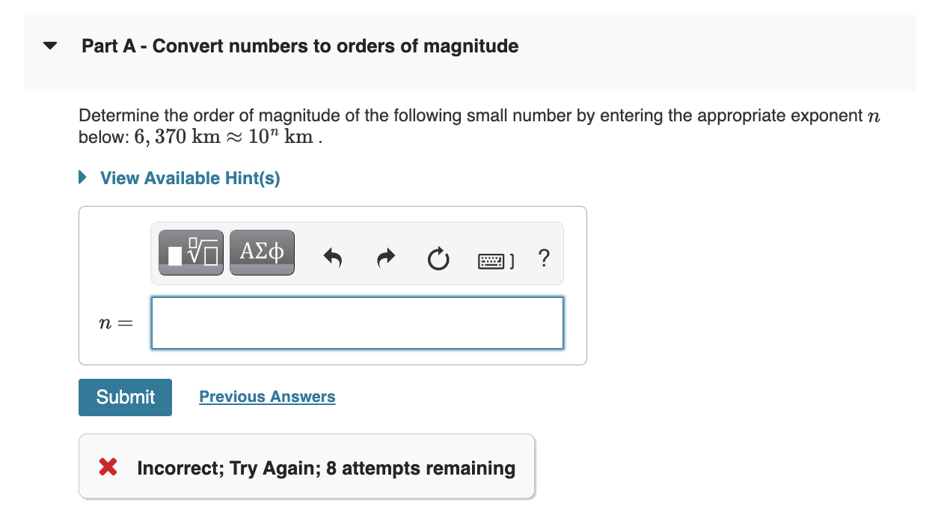Click the red X incorrect icon

click(107, 466)
